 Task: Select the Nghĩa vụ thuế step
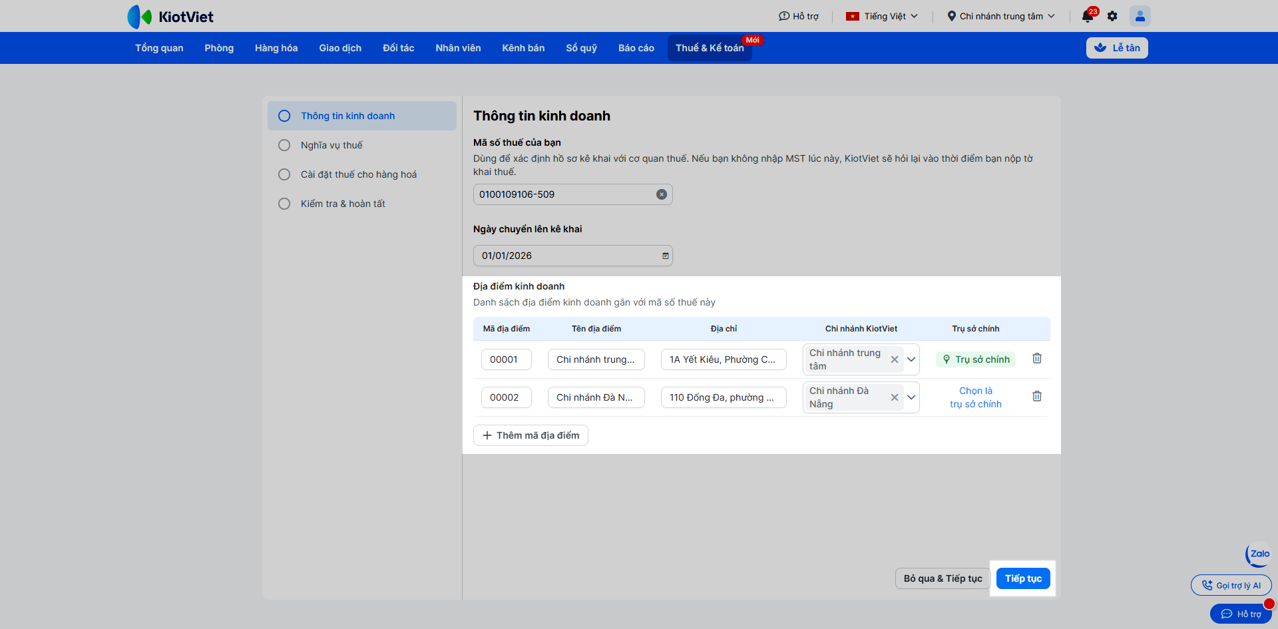[362, 145]
